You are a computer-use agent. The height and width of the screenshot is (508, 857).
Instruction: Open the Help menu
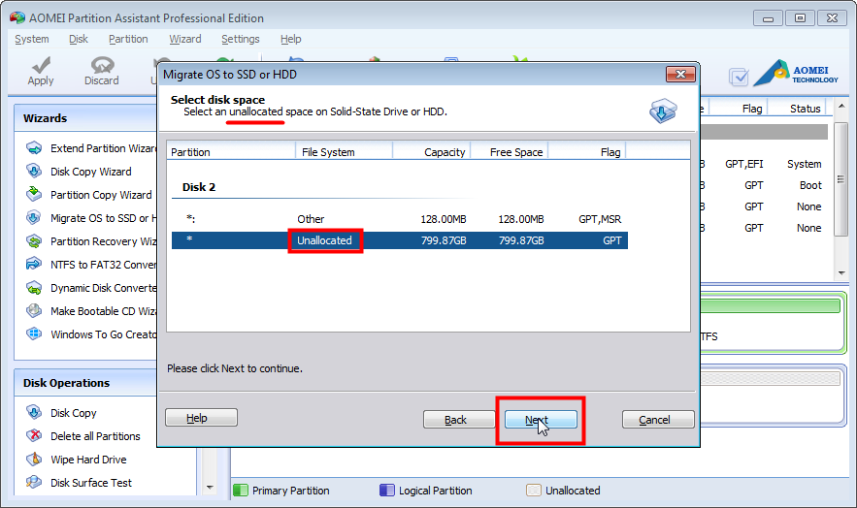point(291,40)
